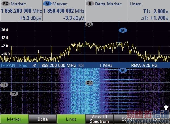Open the Delta softkey
Screen dimensions: 170x124
pos(42,119)
